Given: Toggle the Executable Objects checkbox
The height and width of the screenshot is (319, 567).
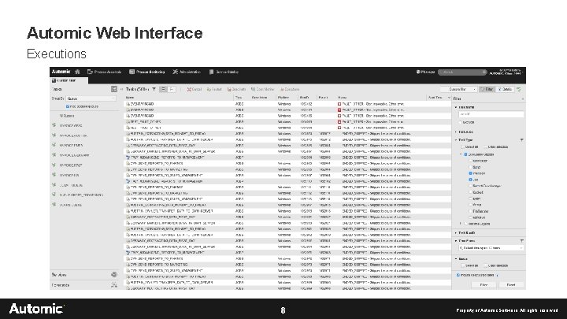Looking at the screenshot, I should 465,154.
